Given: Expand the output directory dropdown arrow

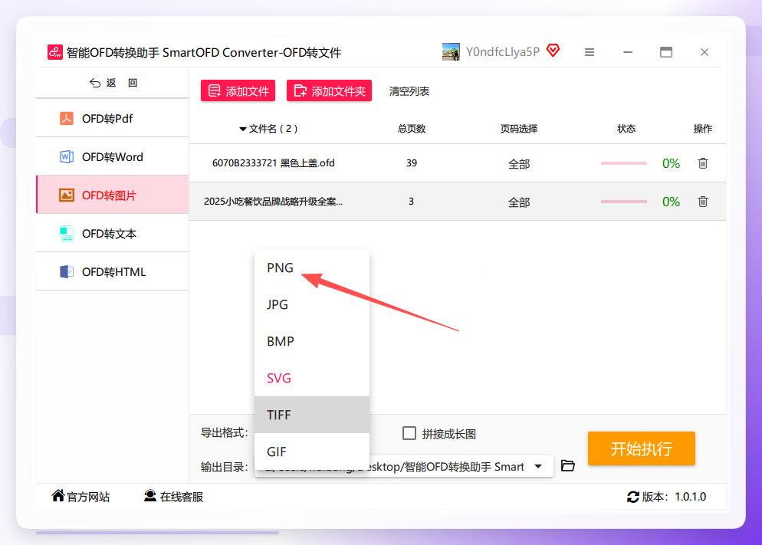Looking at the screenshot, I should [x=538, y=466].
